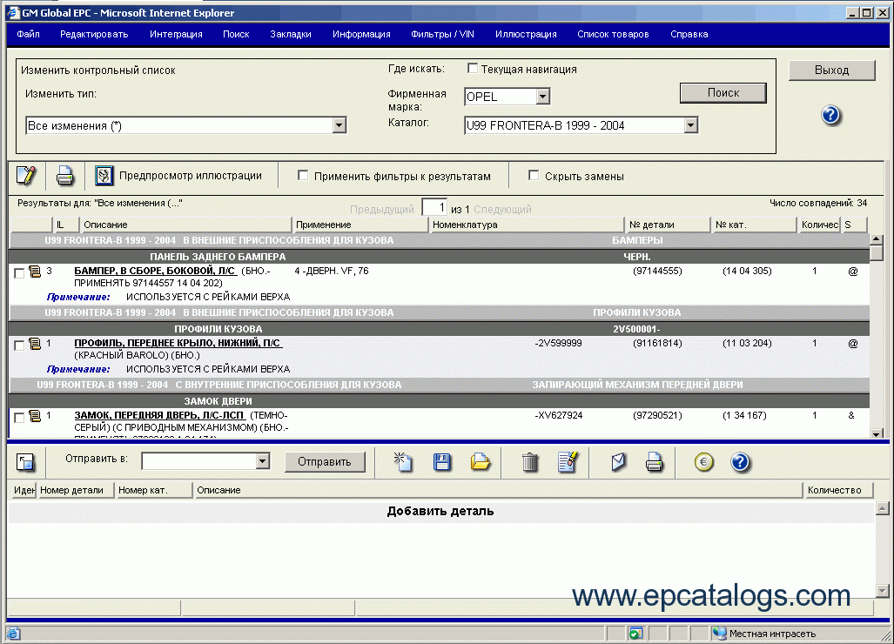Open the Отправить в dropdown
This screenshot has width=894, height=644.
tap(262, 461)
